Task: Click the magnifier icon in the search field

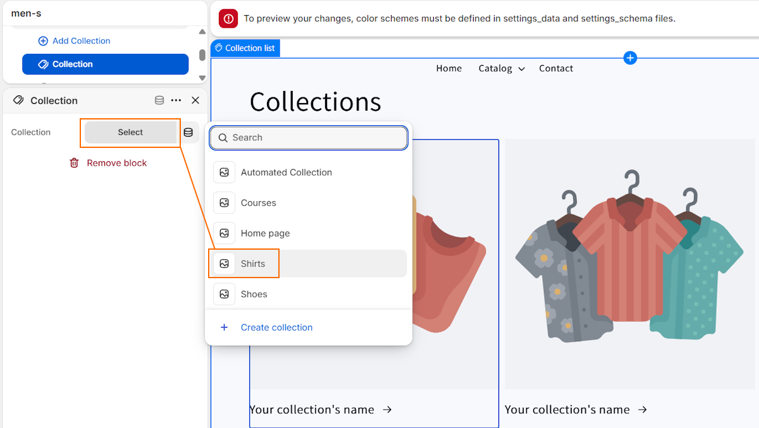Action: 223,137
